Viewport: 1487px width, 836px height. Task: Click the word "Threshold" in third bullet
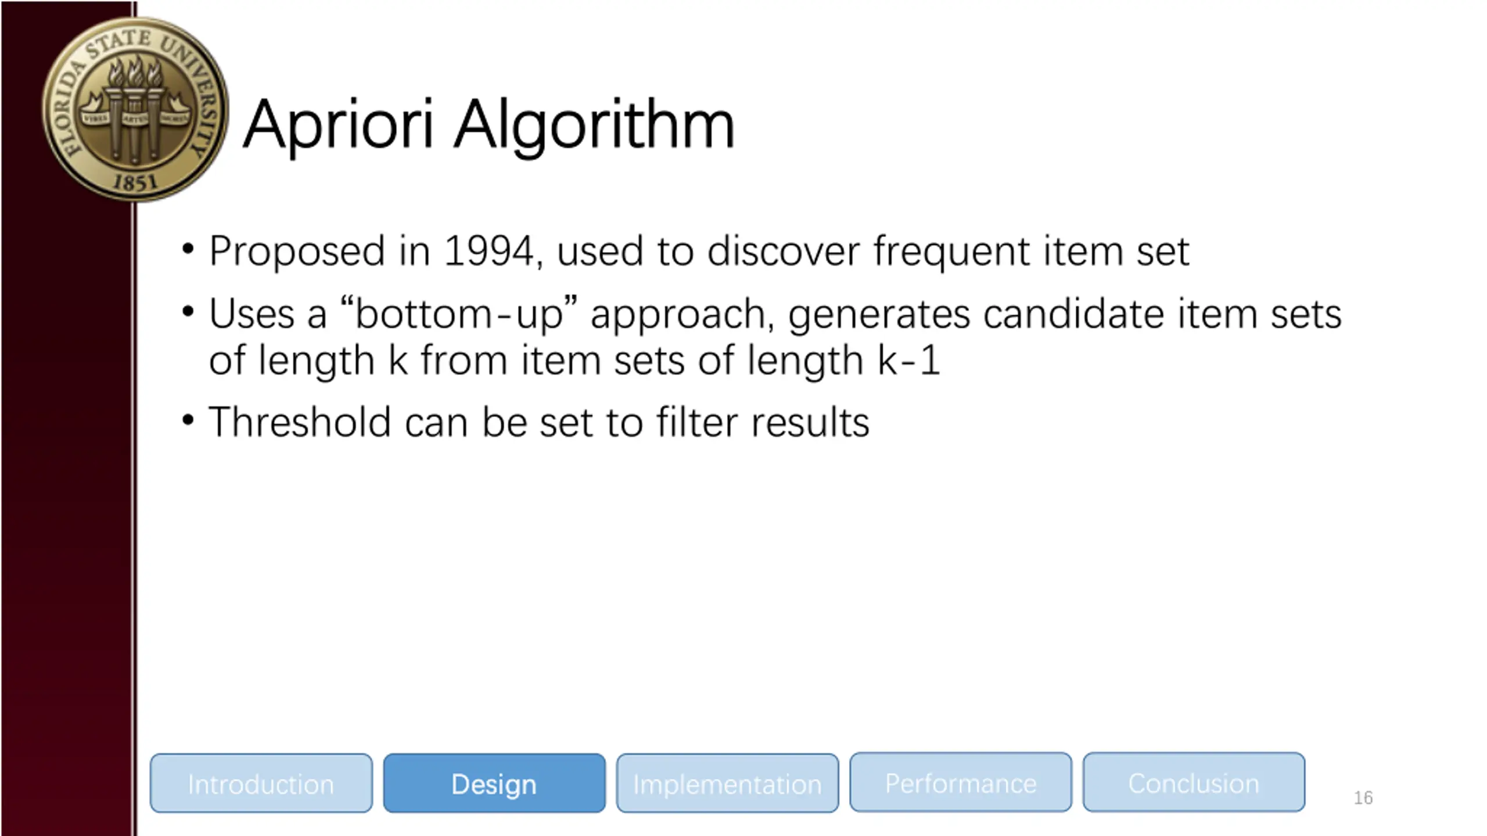click(x=300, y=422)
